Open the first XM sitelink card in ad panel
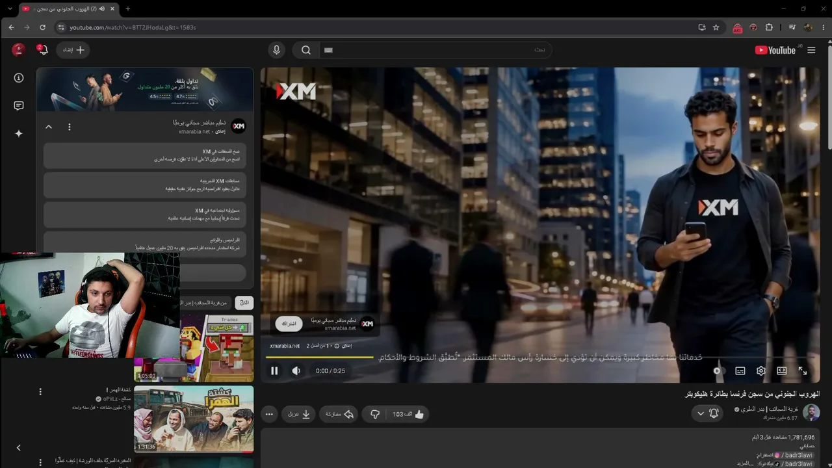 [x=145, y=155]
